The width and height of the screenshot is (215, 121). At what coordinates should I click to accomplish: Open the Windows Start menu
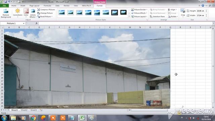[x=4, y=118]
